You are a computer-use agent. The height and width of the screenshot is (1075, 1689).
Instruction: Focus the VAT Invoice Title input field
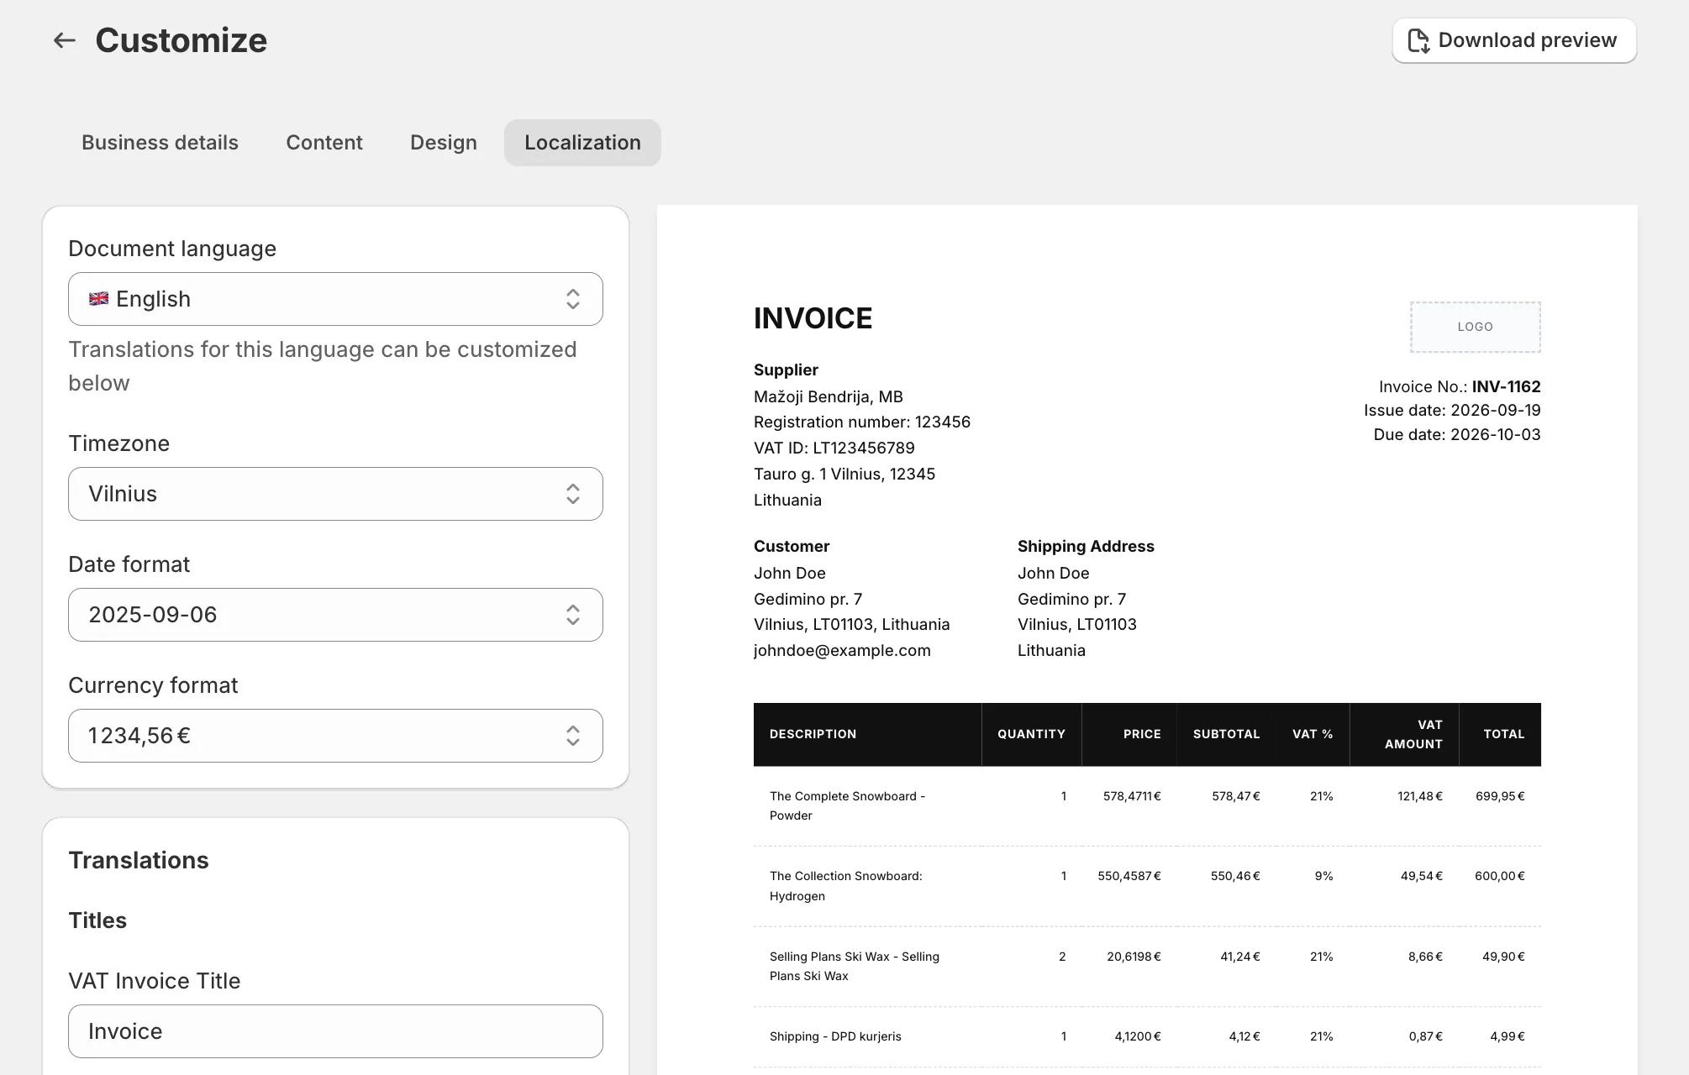[335, 1031]
